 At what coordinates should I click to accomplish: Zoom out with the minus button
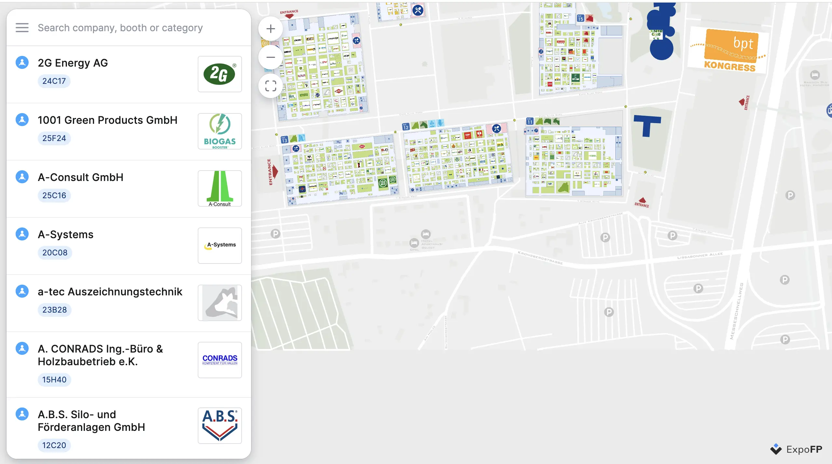[x=270, y=58]
